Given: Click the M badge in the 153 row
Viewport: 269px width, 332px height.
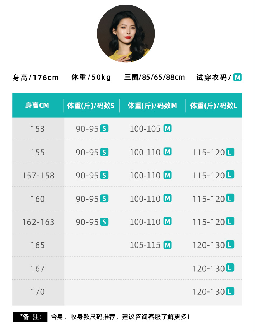Looking at the screenshot, I should tap(167, 128).
